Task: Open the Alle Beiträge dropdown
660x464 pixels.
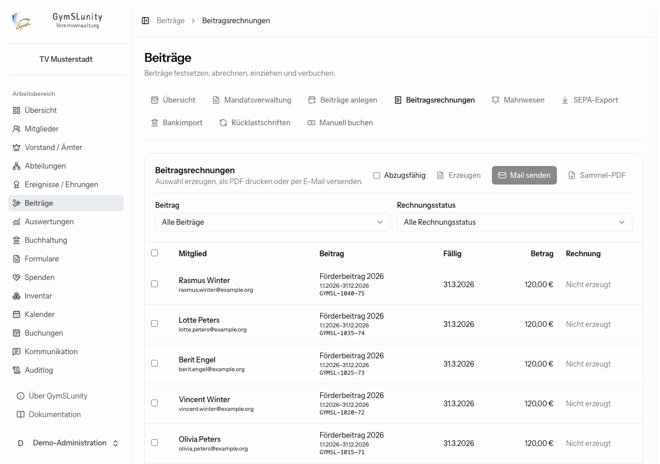Action: (x=273, y=222)
